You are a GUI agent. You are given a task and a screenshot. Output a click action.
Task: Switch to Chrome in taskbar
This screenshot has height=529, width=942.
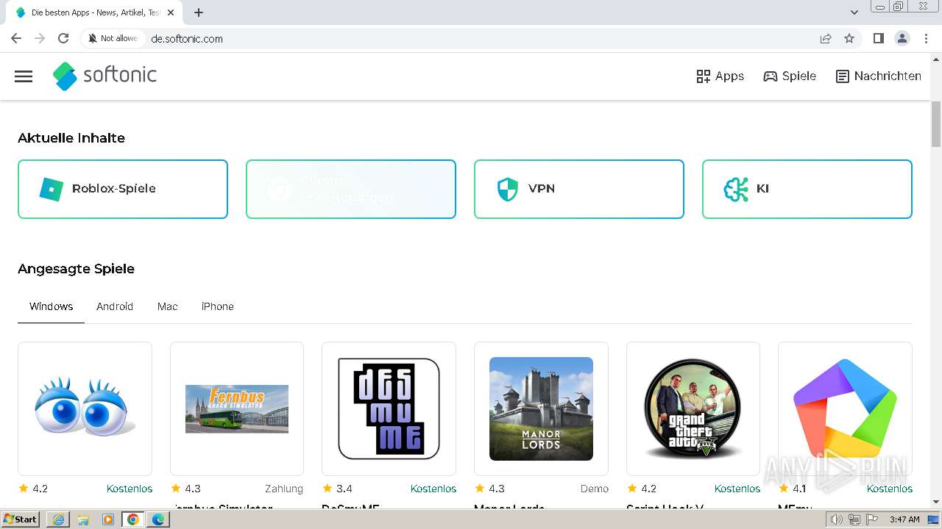tap(133, 519)
